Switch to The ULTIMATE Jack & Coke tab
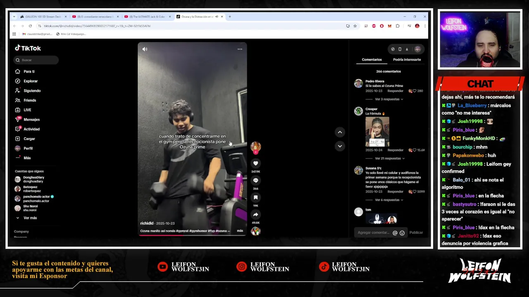 pyautogui.click(x=148, y=16)
